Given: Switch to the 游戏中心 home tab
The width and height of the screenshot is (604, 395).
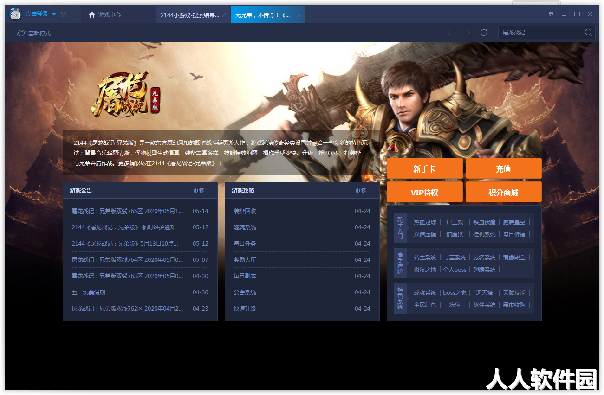Looking at the screenshot, I should [105, 15].
